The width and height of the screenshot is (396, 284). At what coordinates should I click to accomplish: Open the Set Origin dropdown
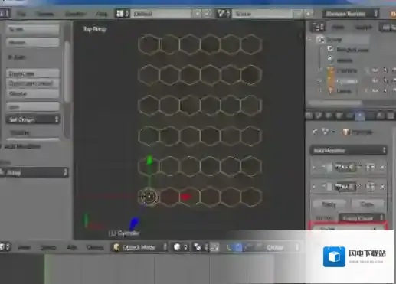click(x=33, y=119)
